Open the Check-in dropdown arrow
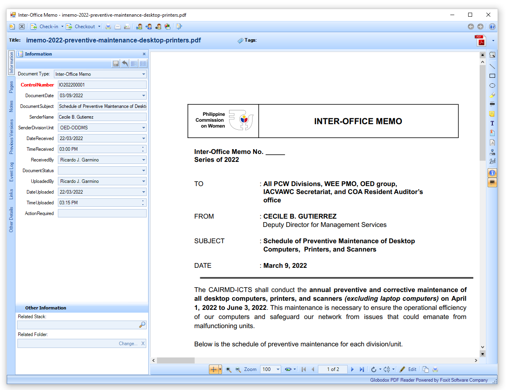 pyautogui.click(x=62, y=27)
